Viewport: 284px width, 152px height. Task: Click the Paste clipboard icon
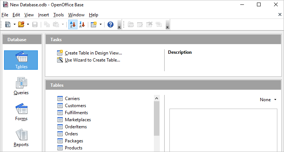pyautogui.click(x=56, y=24)
